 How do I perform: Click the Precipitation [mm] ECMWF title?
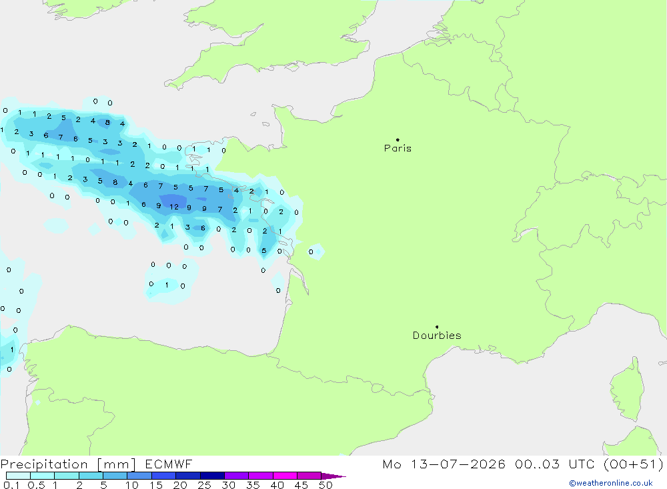point(96,464)
